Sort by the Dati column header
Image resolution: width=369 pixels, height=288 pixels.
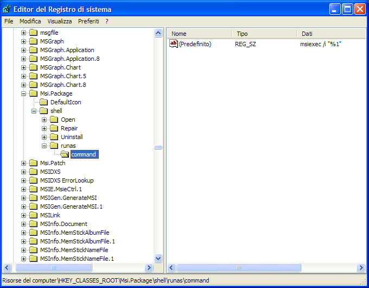click(x=332, y=34)
